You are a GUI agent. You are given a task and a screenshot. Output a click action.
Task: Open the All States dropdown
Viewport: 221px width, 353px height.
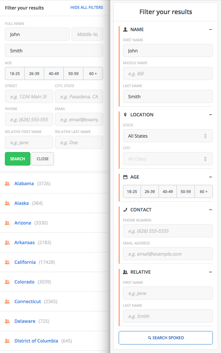(168, 136)
